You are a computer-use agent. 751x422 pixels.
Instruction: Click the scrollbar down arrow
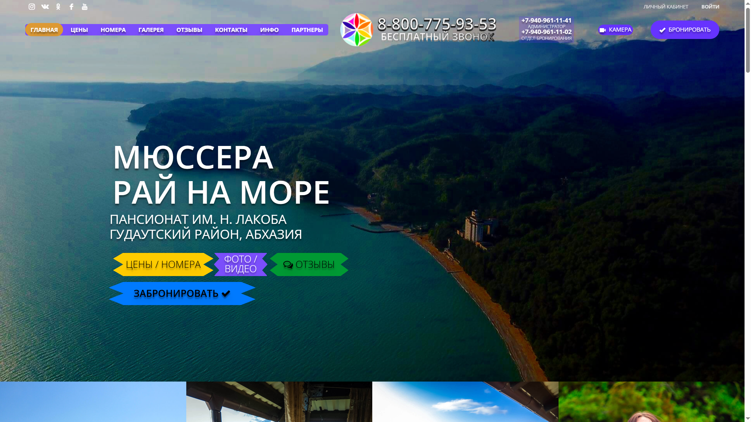pyautogui.click(x=748, y=419)
